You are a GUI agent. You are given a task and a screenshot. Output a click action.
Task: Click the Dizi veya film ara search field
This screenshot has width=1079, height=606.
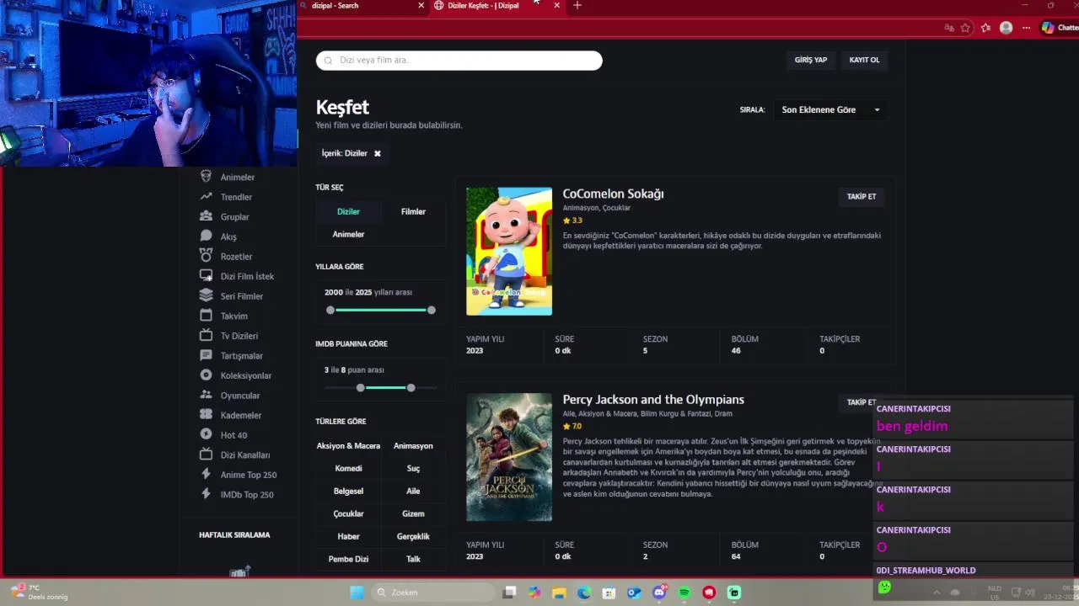click(459, 60)
